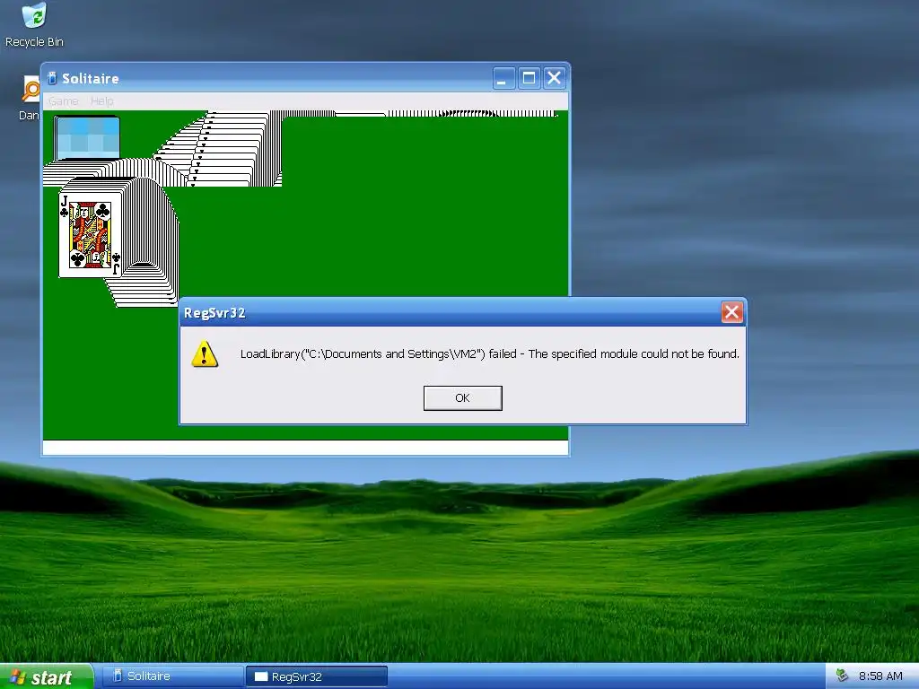The height and width of the screenshot is (689, 919).
Task: Click OK in the RegSvr32 dialog
Action: [x=462, y=397]
